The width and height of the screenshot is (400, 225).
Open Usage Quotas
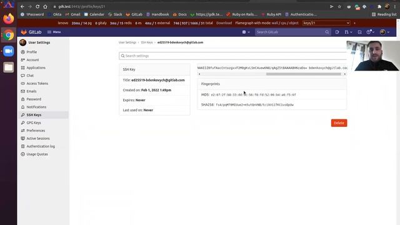pyautogui.click(x=37, y=154)
